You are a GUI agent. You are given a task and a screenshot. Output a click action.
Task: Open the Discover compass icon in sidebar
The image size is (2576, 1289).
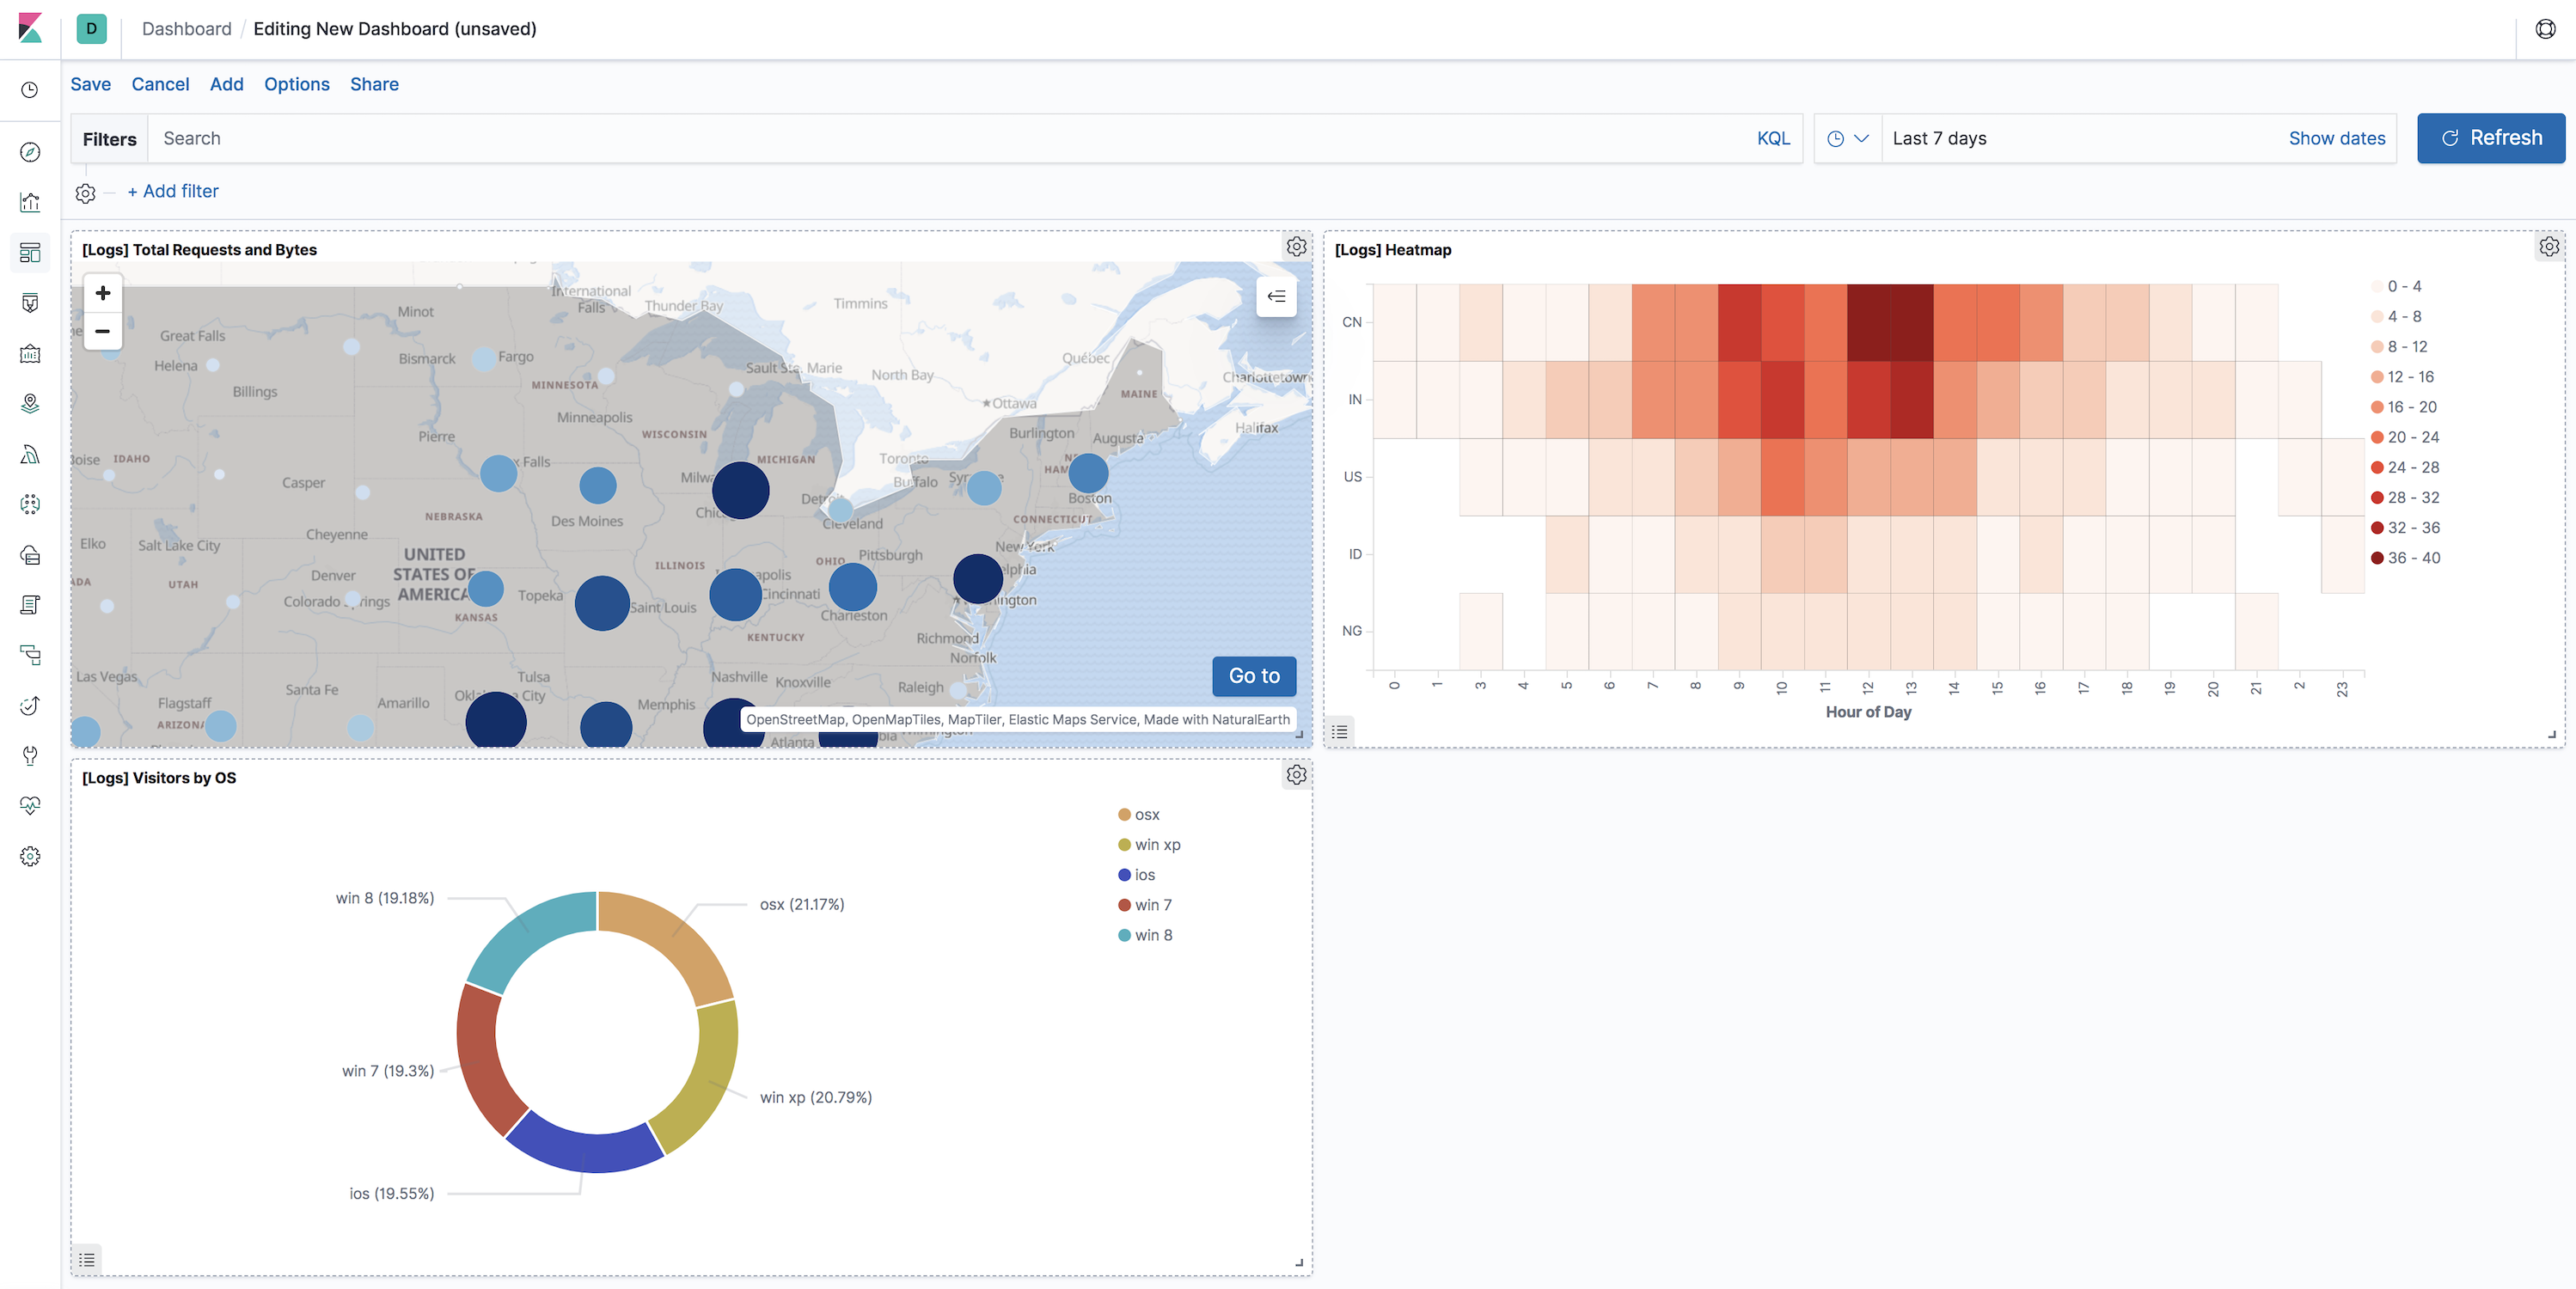[30, 152]
